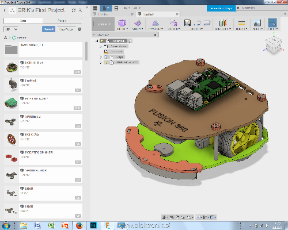The image size is (288, 230).
Task: Click the Upload button
Action: click(49, 29)
